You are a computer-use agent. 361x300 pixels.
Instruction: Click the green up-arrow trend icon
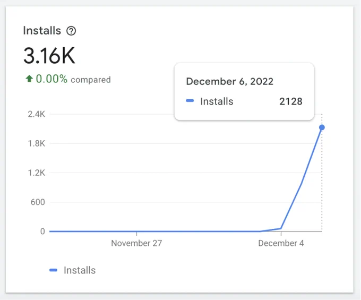click(29, 79)
